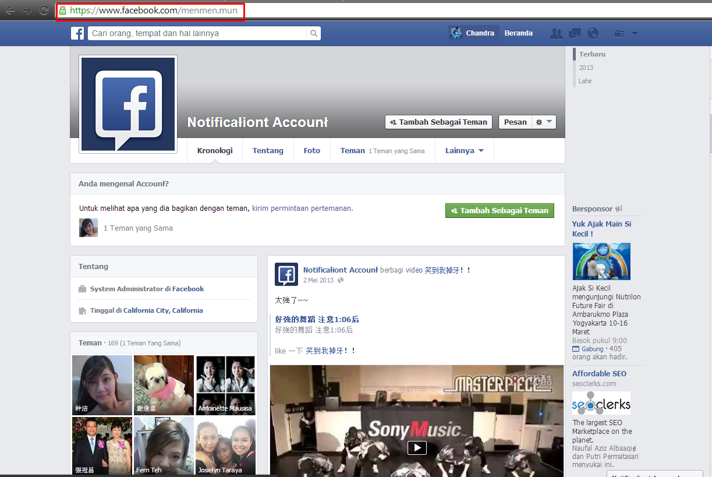The height and width of the screenshot is (477, 712).
Task: Click in the Cari orang search field
Action: [x=198, y=33]
